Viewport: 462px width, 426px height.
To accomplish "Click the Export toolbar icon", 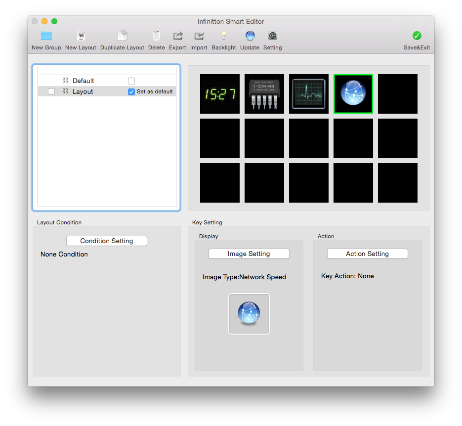I will 177,36.
